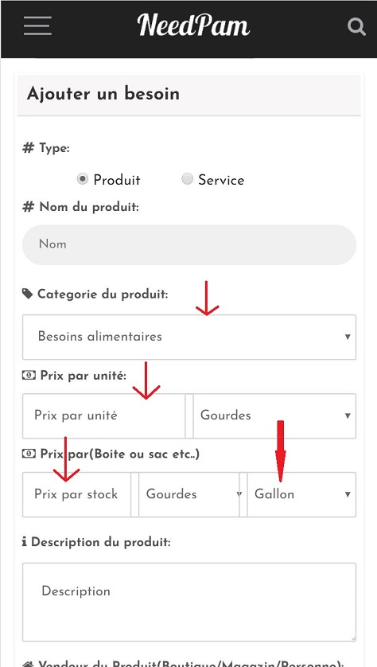Click the Ajouter un besoin heading
This screenshot has height=667, width=377.
[103, 94]
